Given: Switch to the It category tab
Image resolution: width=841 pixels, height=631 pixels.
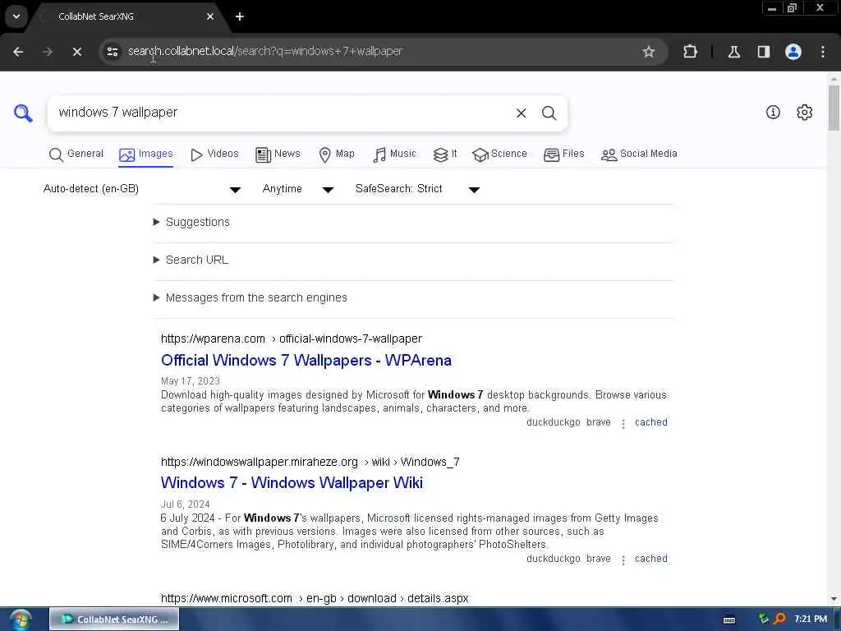Looking at the screenshot, I should (445, 154).
